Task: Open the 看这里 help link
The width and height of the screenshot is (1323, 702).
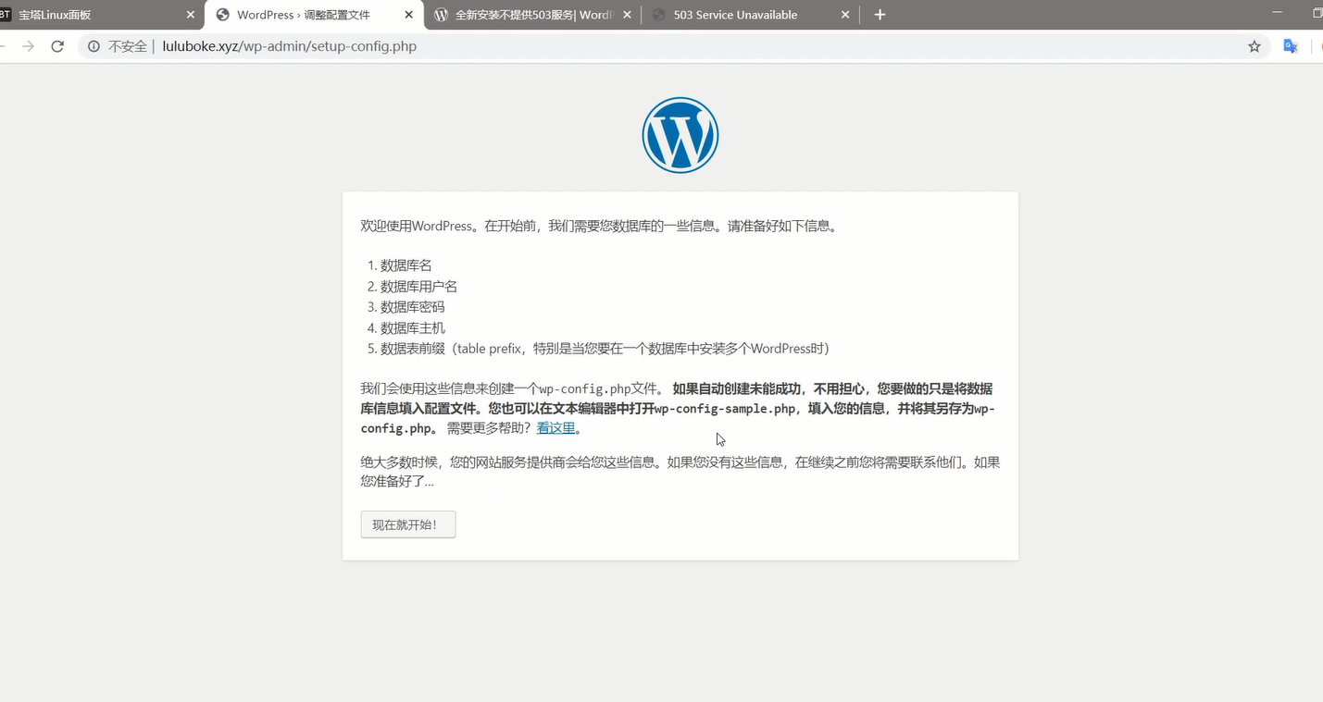Action: click(x=556, y=428)
